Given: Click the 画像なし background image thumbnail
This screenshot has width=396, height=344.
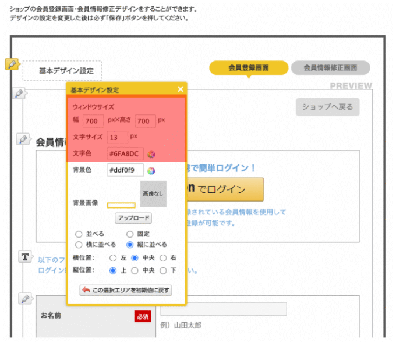Looking at the screenshot, I should (x=153, y=194).
